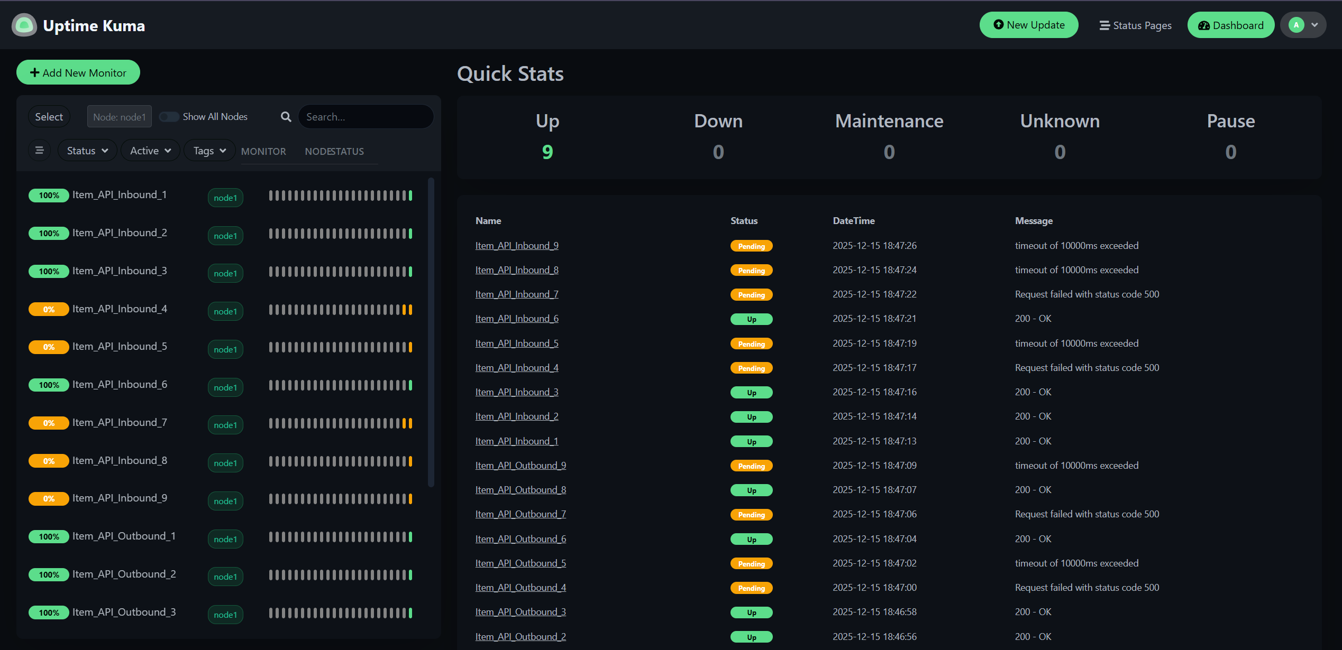
Task: Click the user avatar icon
Action: (x=1296, y=25)
